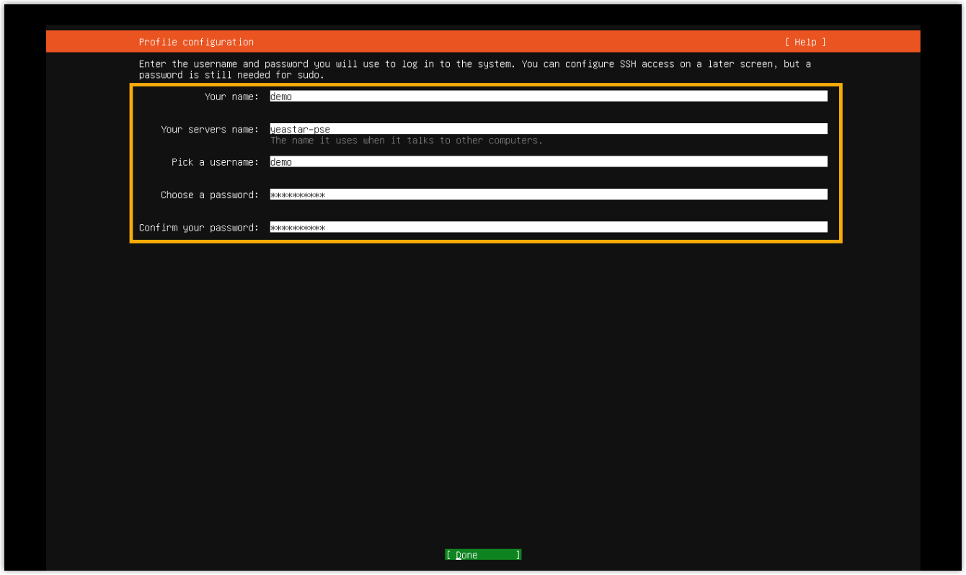The image size is (966, 575).
Task: Click the 'Your servers name:' label
Action: pyautogui.click(x=209, y=130)
